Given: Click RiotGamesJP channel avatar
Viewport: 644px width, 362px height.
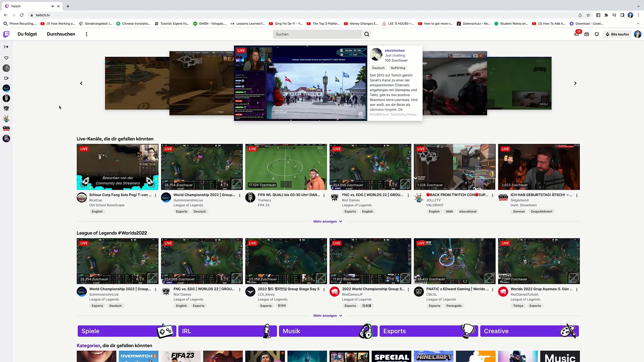Looking at the screenshot, I should point(334,292).
